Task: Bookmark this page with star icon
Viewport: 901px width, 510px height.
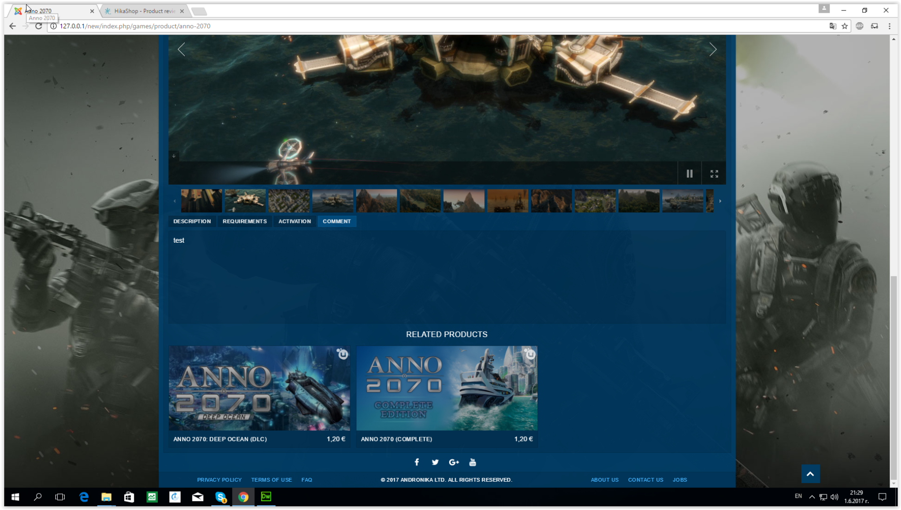Action: [x=845, y=26]
